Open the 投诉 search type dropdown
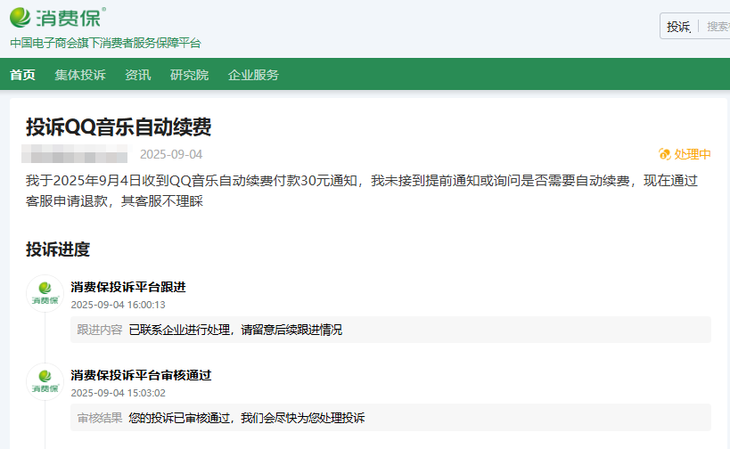The width and height of the screenshot is (730, 449). [x=678, y=27]
